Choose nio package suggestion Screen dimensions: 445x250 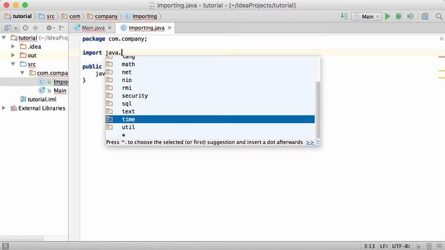tap(210, 81)
